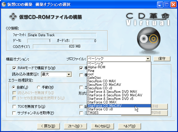
Task: Toggle the checkbox beside the 手動 option row
Action: [81, 87]
